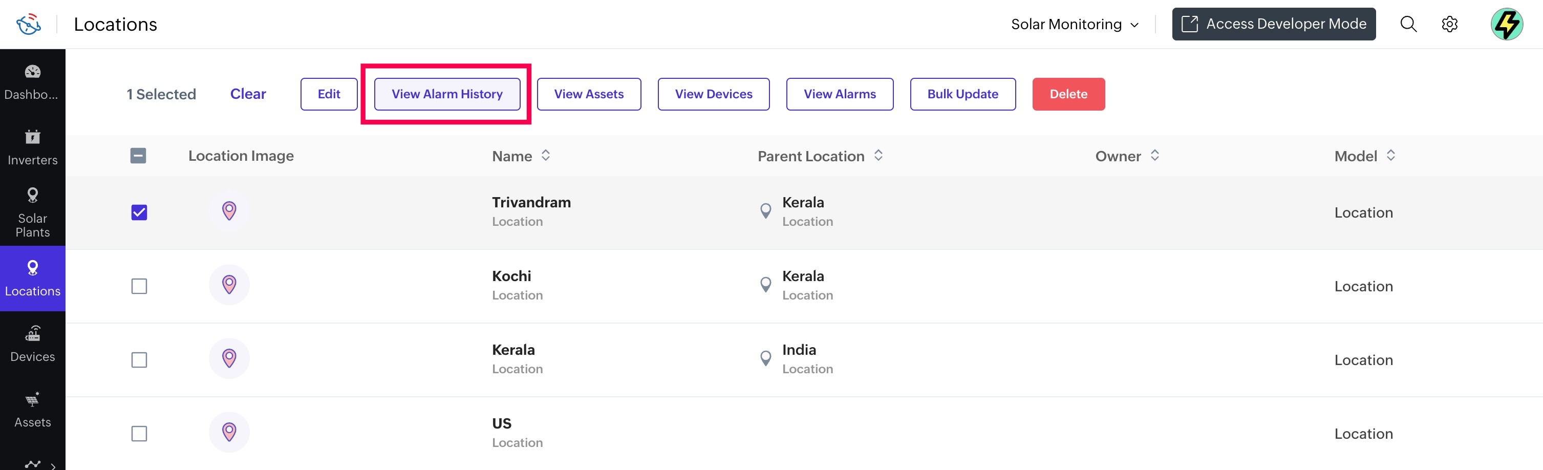Go to Dashboard in the sidebar

(x=32, y=82)
